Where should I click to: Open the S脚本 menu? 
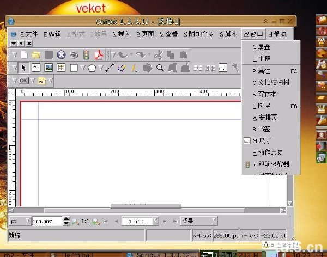[x=228, y=34]
